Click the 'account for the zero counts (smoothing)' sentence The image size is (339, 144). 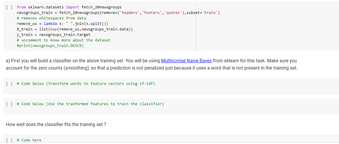click(152, 69)
